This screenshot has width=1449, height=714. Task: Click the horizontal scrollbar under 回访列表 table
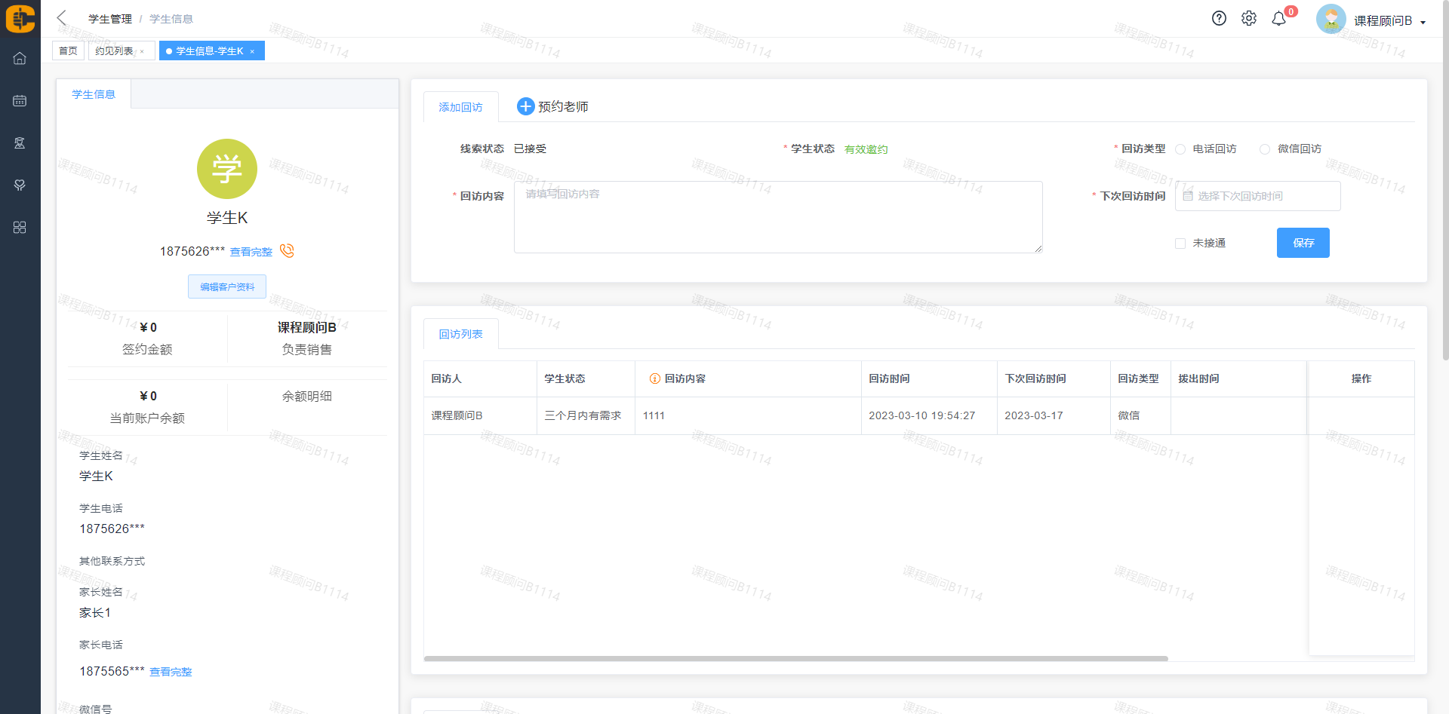(795, 658)
